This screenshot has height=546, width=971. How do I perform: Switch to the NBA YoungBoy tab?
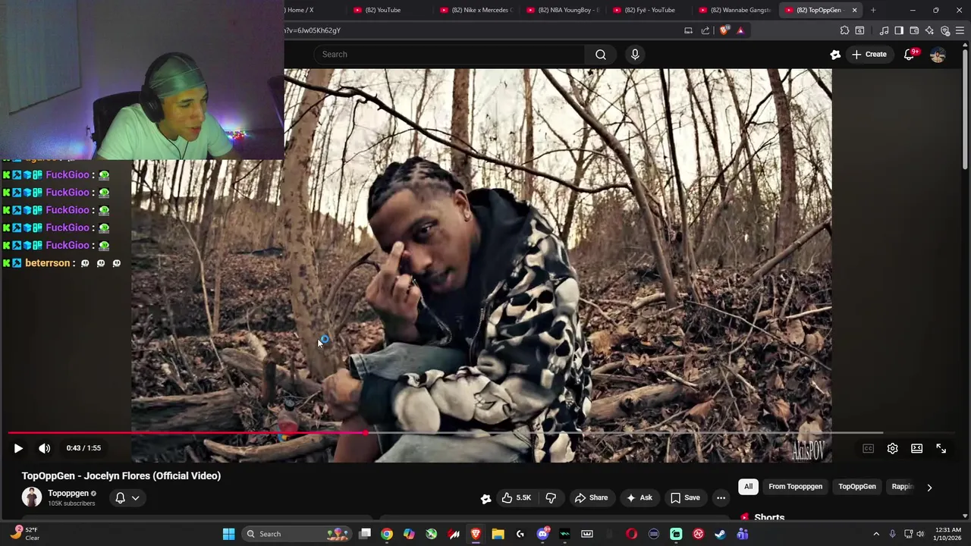563,10
